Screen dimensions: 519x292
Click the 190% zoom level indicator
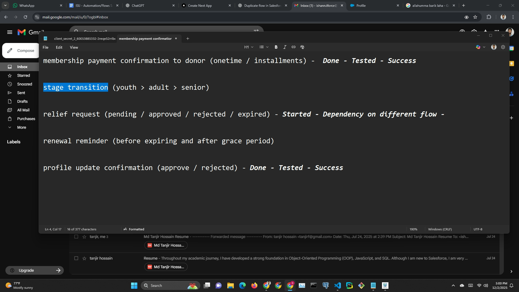point(413,229)
